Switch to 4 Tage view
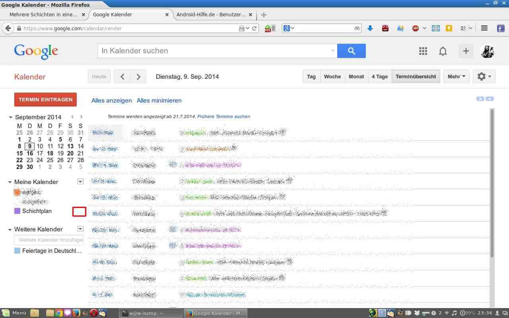 point(380,77)
